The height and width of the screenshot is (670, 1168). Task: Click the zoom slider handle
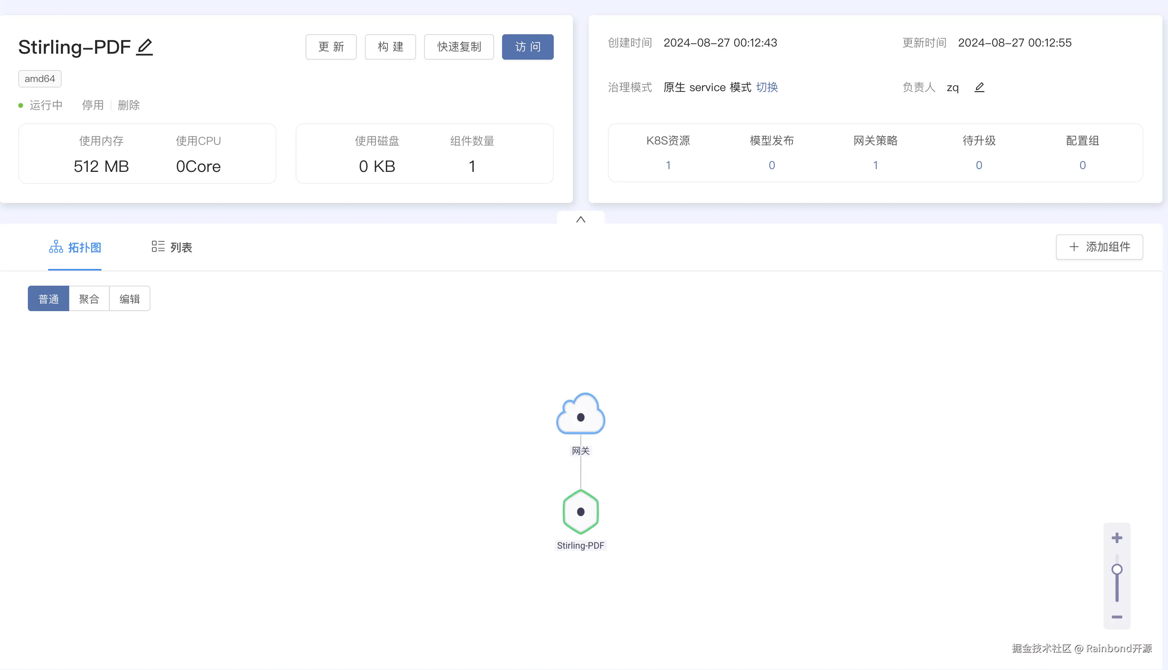coord(1117,570)
